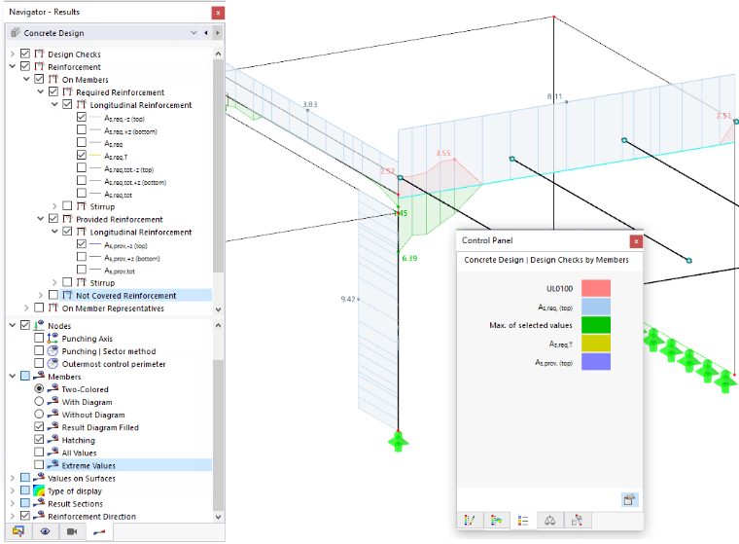Screen dimensions: 739x544
Task: Collapse the Required Reinforcement node
Action: pos(41,91)
